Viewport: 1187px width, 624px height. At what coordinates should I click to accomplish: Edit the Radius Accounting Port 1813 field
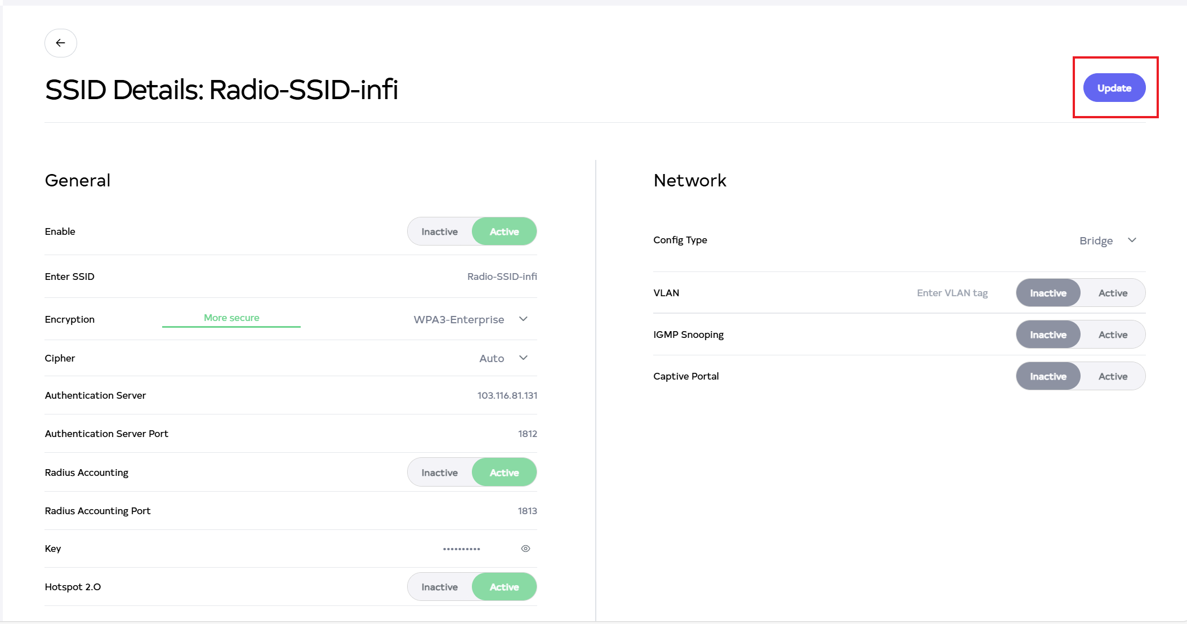click(527, 511)
